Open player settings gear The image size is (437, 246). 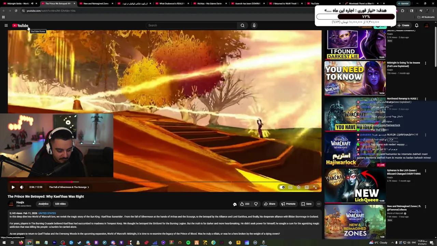[x=298, y=187]
